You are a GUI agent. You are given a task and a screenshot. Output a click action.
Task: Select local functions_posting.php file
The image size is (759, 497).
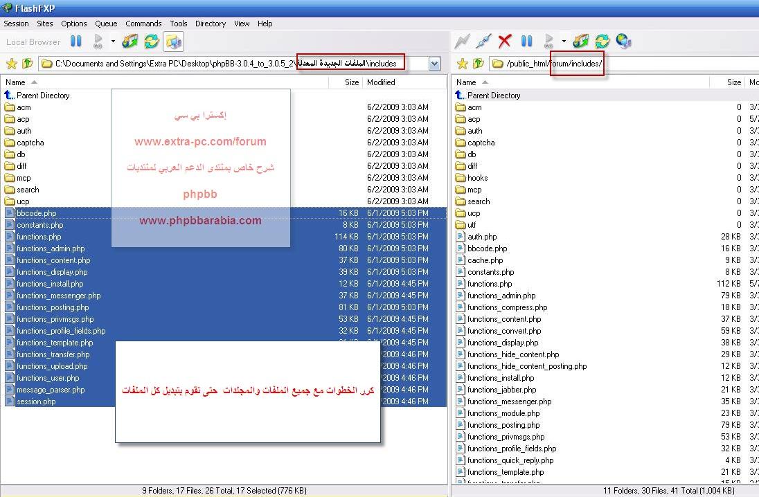[52, 307]
